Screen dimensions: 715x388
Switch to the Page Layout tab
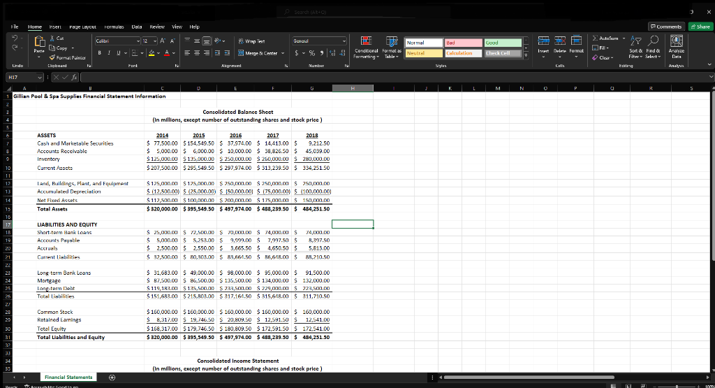pyautogui.click(x=82, y=27)
